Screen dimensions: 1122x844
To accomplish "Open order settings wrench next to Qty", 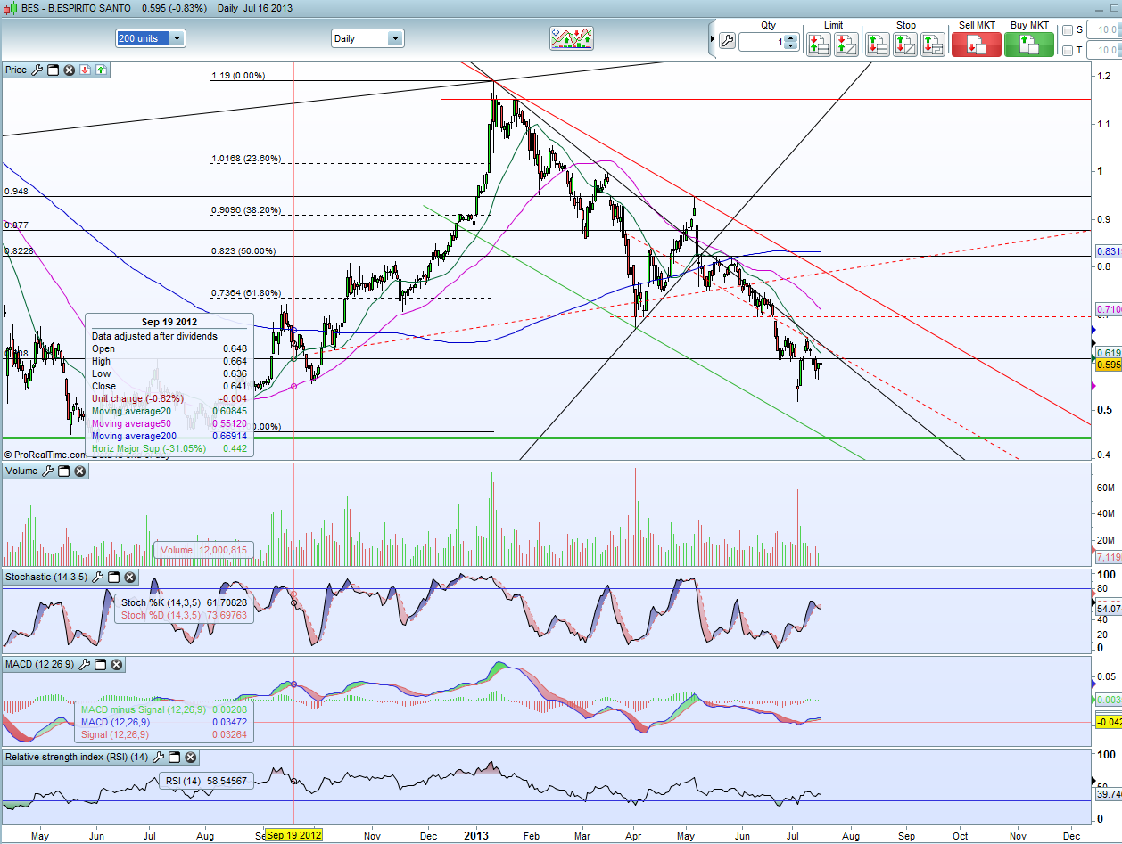I will pyautogui.click(x=727, y=41).
